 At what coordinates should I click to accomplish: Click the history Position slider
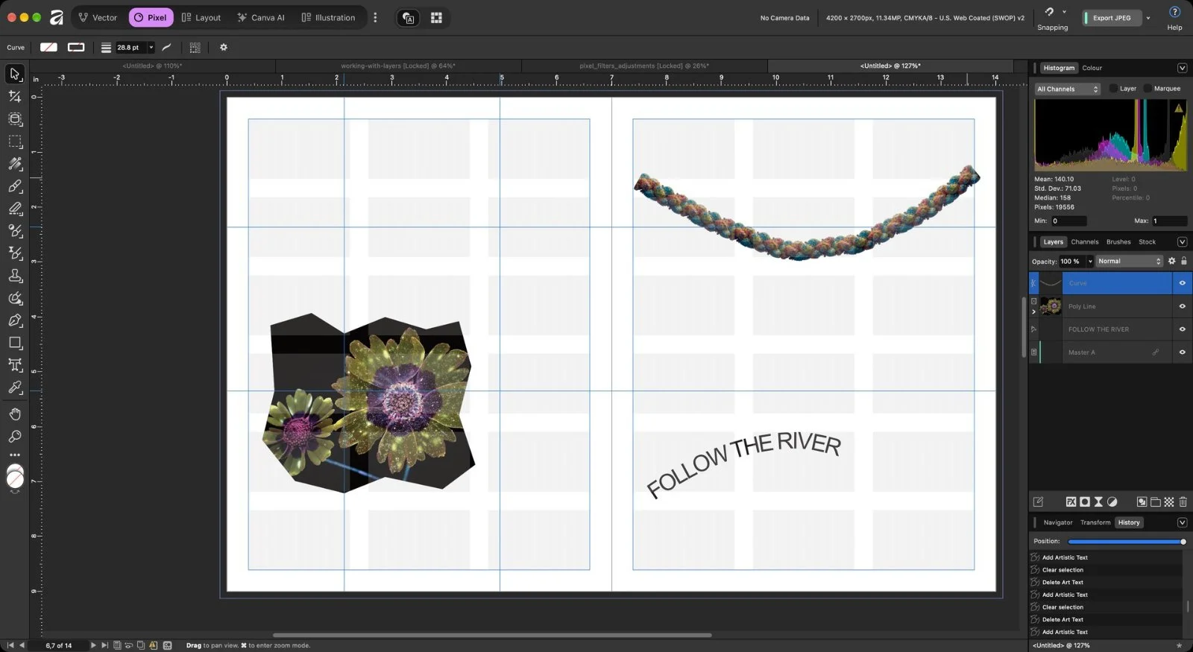click(1126, 542)
